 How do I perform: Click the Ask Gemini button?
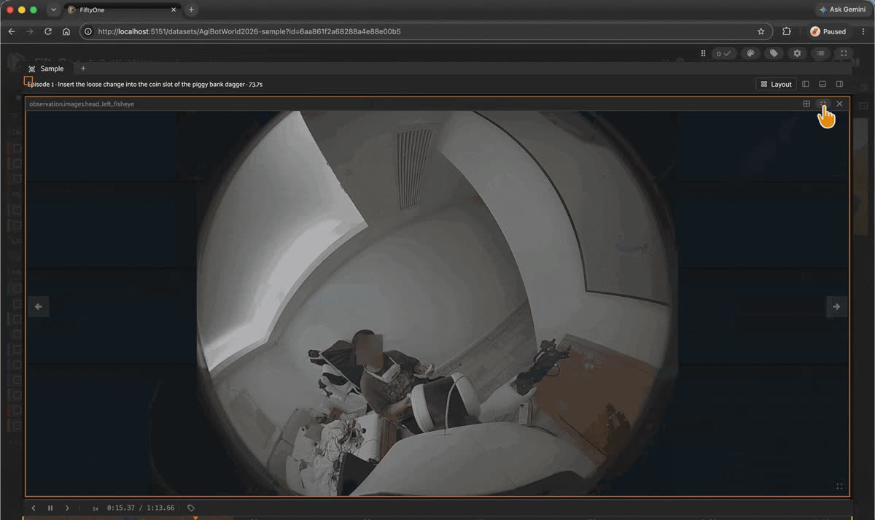pyautogui.click(x=842, y=9)
